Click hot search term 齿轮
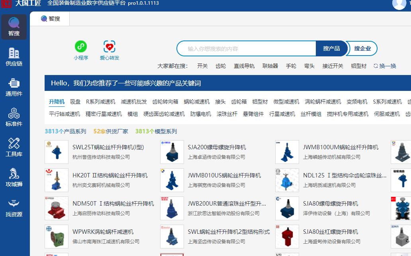This screenshot has width=411, height=256. (x=221, y=66)
